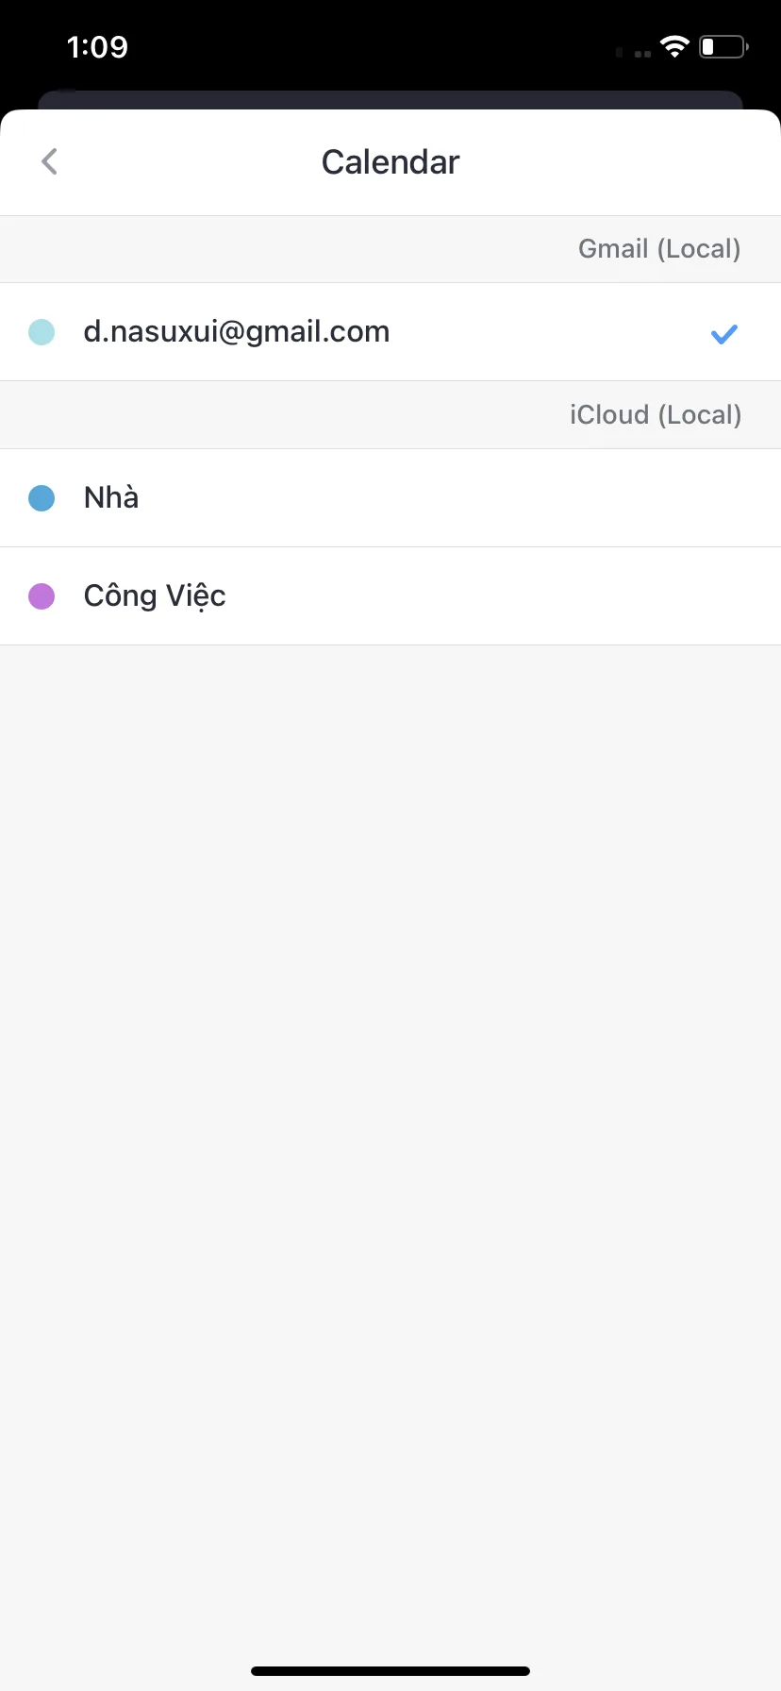Image resolution: width=781 pixels, height=1691 pixels.
Task: Tap the cellular signal dots icon
Action: pyautogui.click(x=634, y=53)
